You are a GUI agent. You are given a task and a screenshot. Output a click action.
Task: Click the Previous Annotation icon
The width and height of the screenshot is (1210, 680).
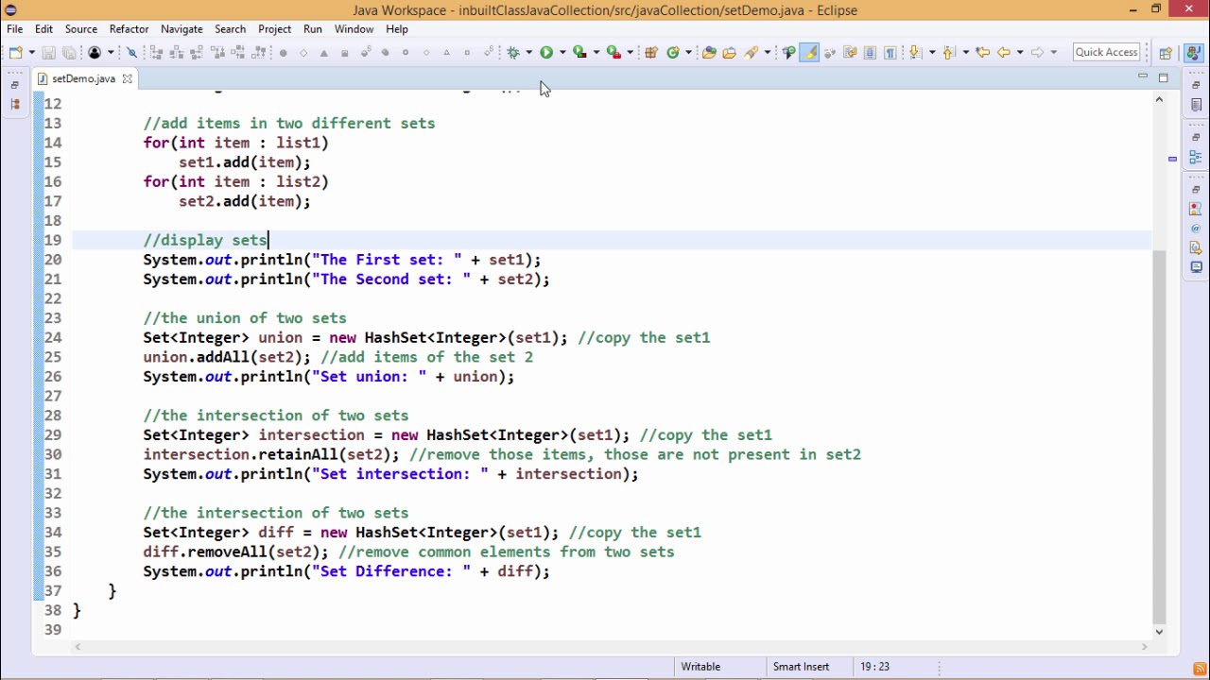(950, 53)
